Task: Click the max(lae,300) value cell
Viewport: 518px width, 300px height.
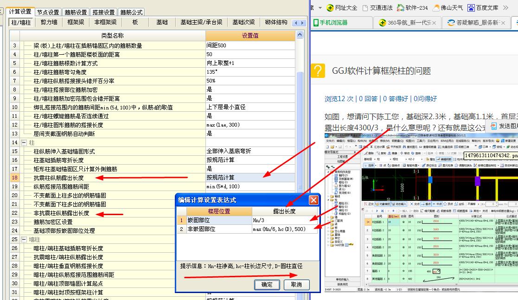Action: click(250, 125)
